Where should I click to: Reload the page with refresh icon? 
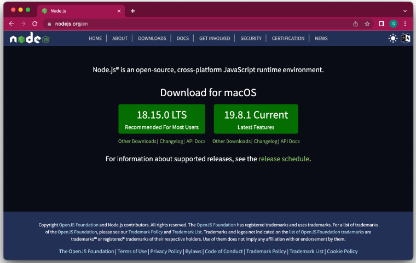click(x=35, y=24)
